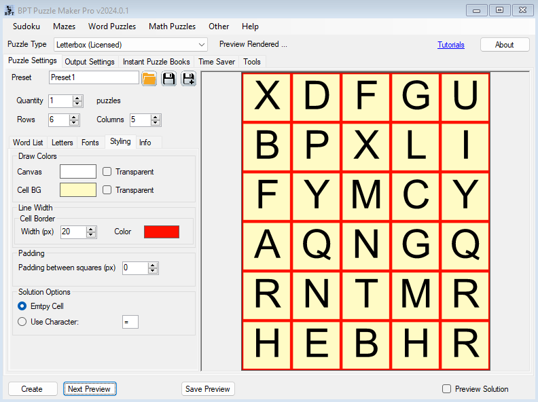Enable Transparent checkbox for Canvas
The width and height of the screenshot is (538, 402).
pyautogui.click(x=107, y=172)
